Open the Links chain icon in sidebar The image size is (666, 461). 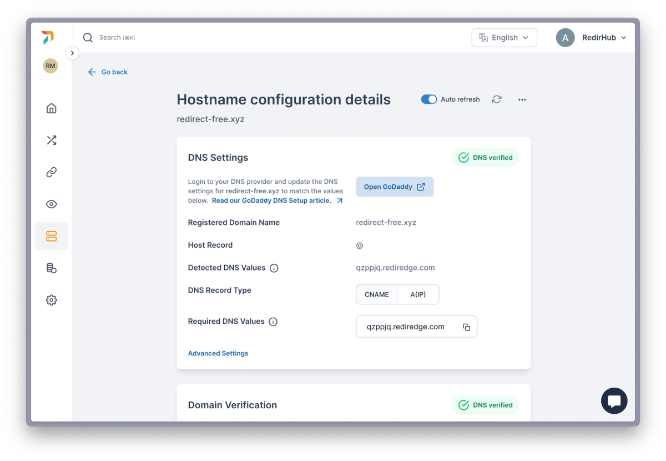click(51, 172)
